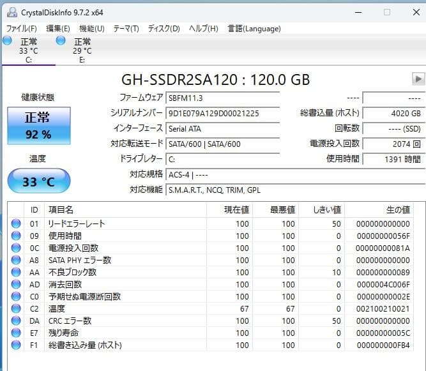Select the E: drive tab showing 29 °C

pyautogui.click(x=82, y=50)
